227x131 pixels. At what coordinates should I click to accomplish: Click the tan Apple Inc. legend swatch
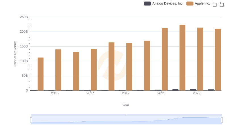coord(190,3)
